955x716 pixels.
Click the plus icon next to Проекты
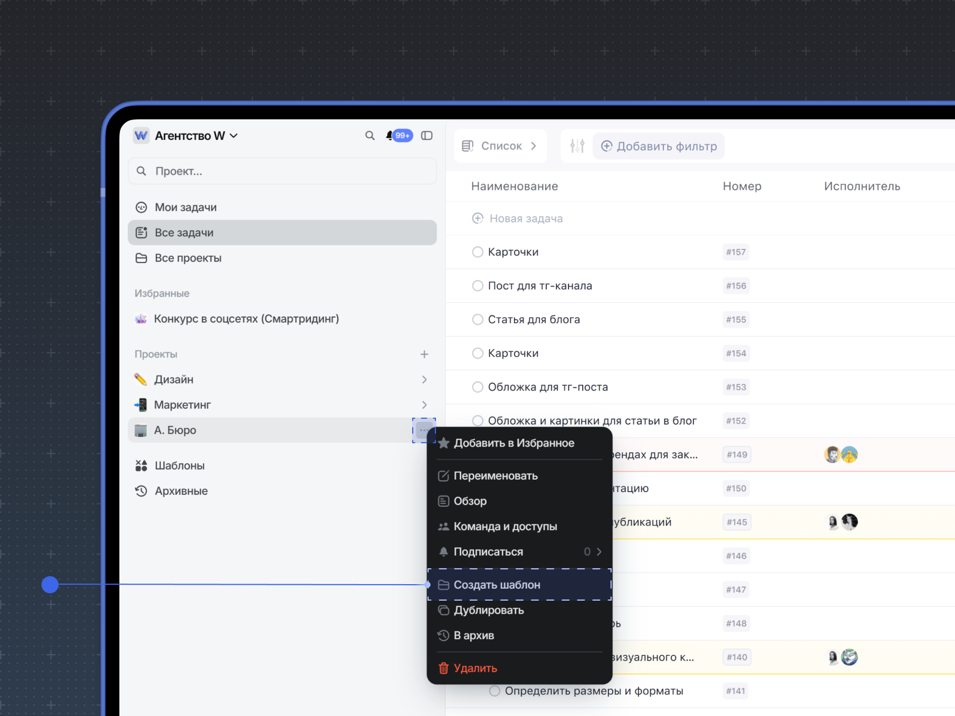[424, 354]
